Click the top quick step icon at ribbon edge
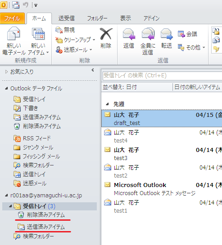 tap(216, 31)
